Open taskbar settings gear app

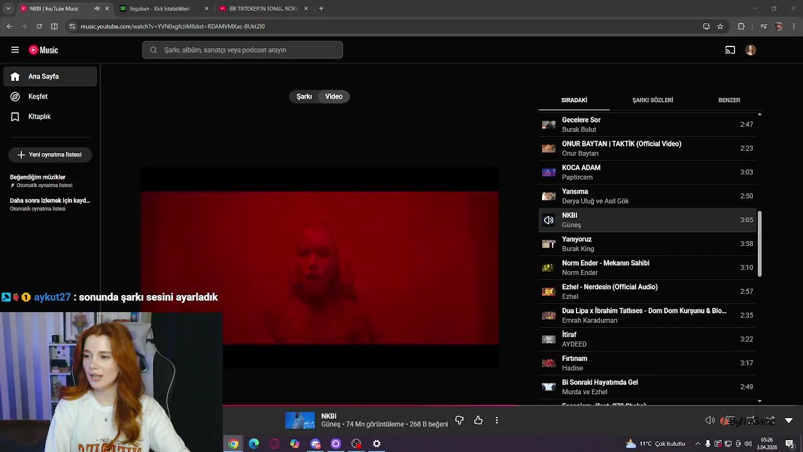point(376,444)
